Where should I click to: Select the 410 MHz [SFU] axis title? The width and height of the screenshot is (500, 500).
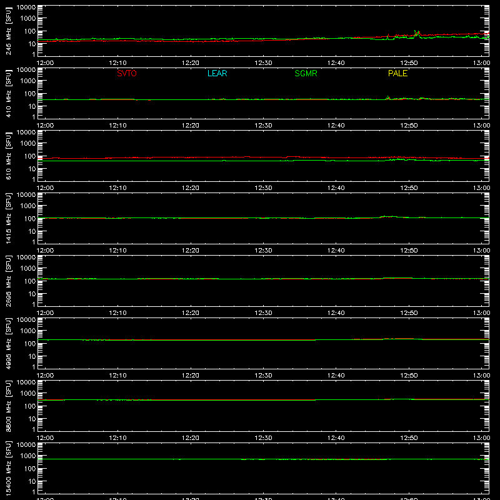(x=9, y=94)
